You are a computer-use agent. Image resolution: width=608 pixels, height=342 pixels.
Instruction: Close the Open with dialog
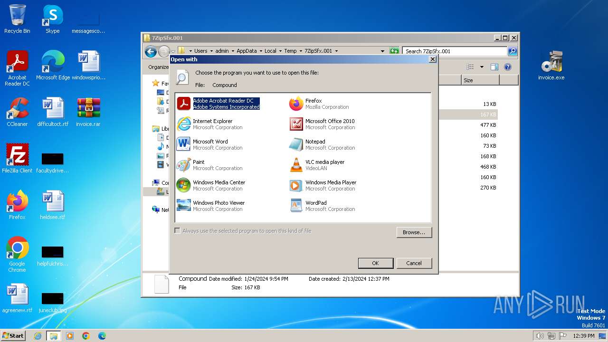(x=432, y=59)
